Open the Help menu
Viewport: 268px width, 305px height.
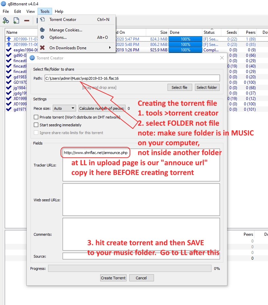[x=59, y=11]
